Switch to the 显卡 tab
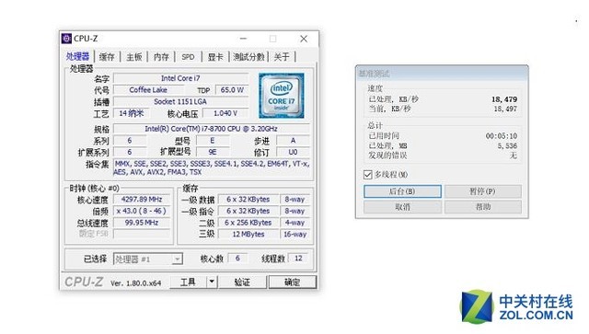Image resolution: width=589 pixels, height=334 pixels. point(215,57)
